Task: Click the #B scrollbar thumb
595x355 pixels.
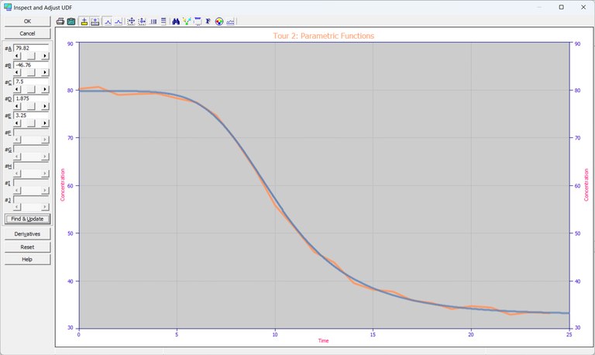Action: click(31, 73)
